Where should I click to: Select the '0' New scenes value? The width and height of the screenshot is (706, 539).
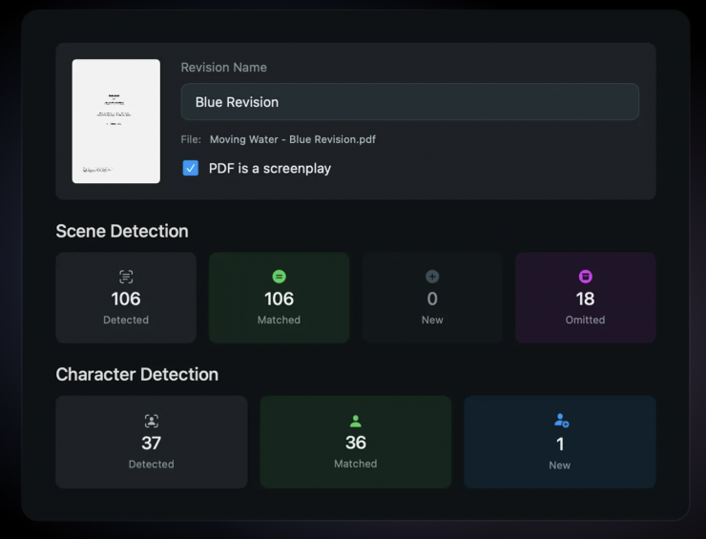pyautogui.click(x=432, y=299)
